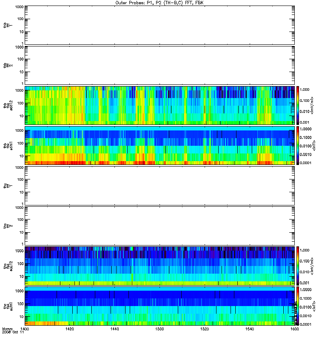Click the 1540 time axis label
Screen dimensions: 319x341
coord(250,329)
